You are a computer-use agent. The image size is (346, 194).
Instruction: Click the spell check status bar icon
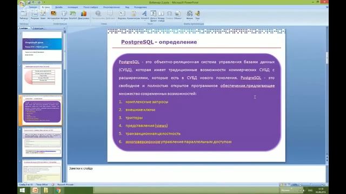pyautogui.click(x=53, y=184)
